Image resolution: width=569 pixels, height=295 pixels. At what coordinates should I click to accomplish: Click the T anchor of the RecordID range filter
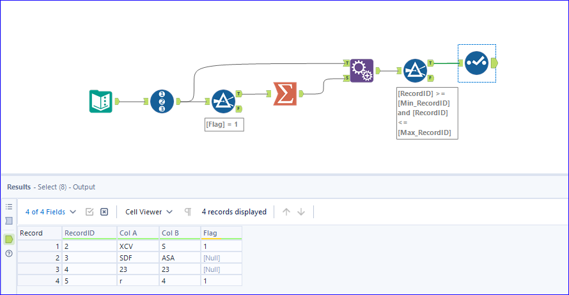point(431,63)
